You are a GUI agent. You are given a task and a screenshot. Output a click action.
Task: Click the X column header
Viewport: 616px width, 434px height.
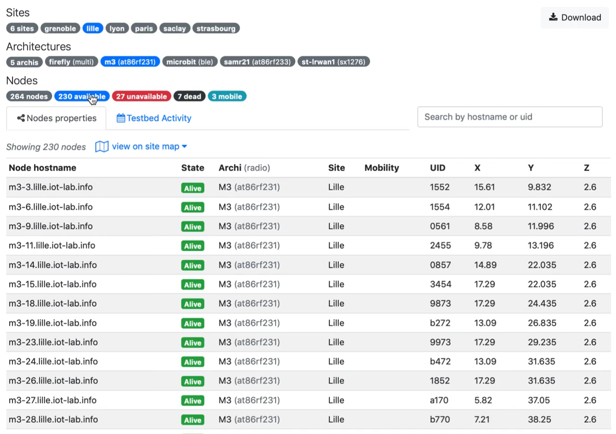point(477,168)
